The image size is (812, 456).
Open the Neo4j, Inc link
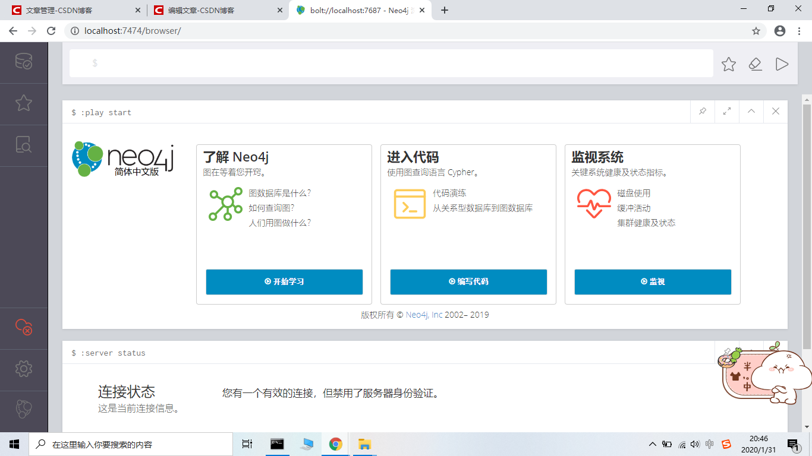(x=424, y=315)
